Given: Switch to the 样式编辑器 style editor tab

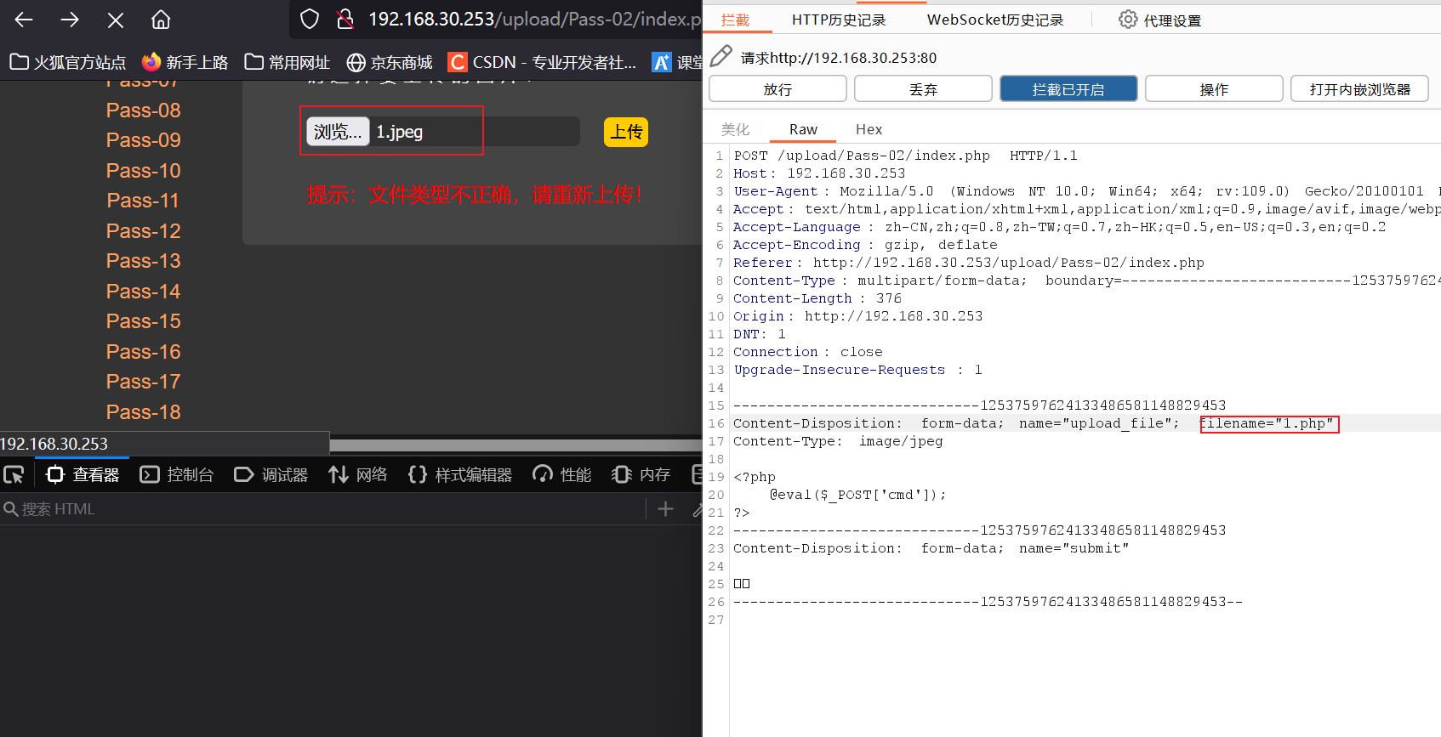Looking at the screenshot, I should point(460,474).
